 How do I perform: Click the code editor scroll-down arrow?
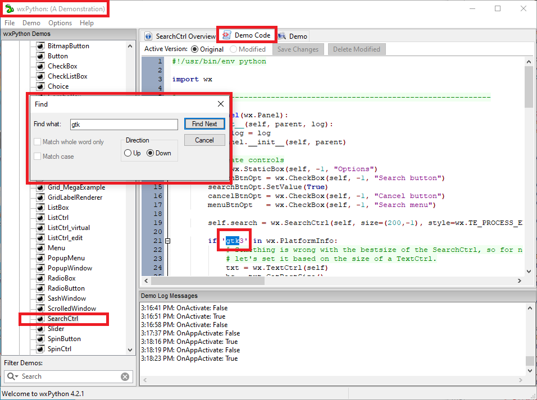529,272
